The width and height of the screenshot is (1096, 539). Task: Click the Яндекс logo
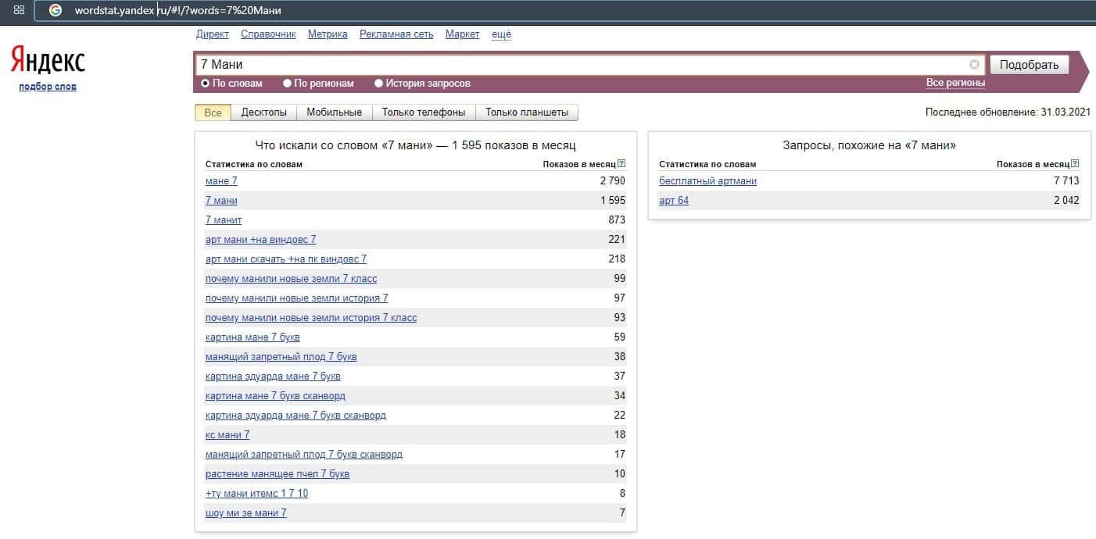point(48,61)
